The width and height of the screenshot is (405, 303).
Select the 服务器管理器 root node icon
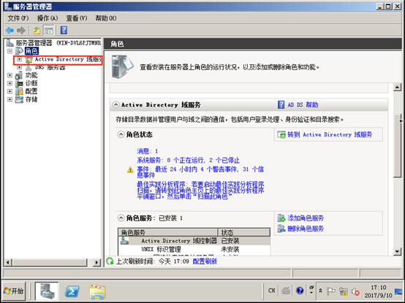pos(10,42)
